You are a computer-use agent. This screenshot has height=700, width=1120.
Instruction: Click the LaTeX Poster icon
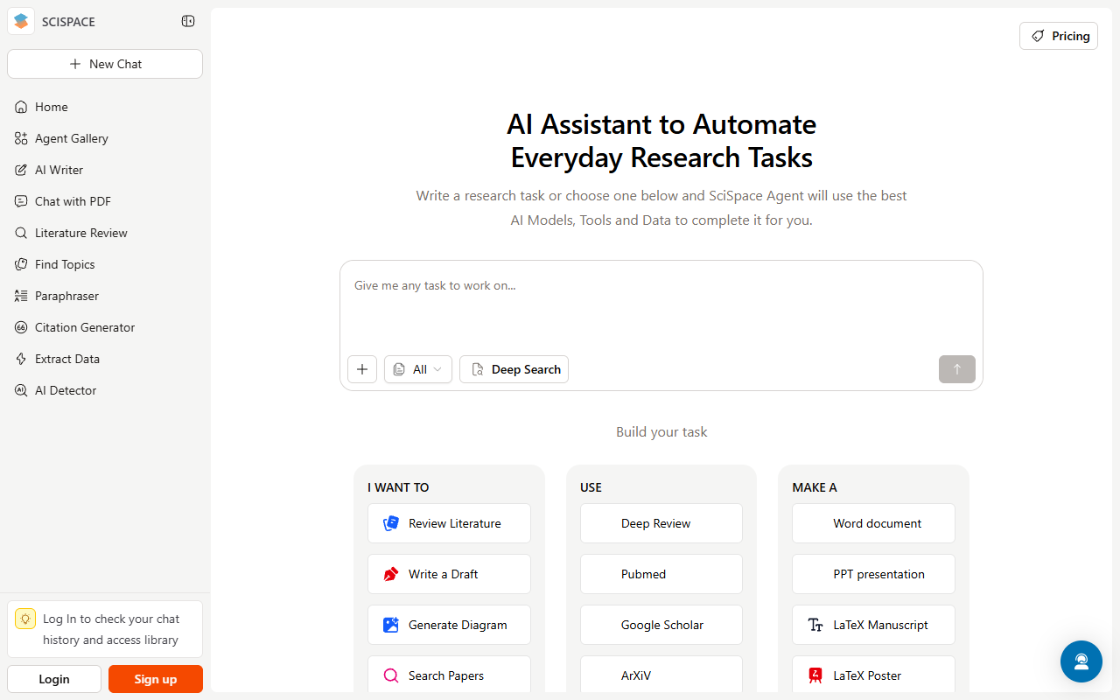tap(815, 675)
